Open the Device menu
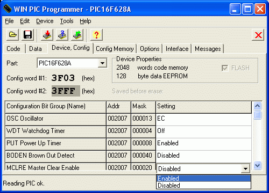The image size is (269, 193). click(x=45, y=21)
